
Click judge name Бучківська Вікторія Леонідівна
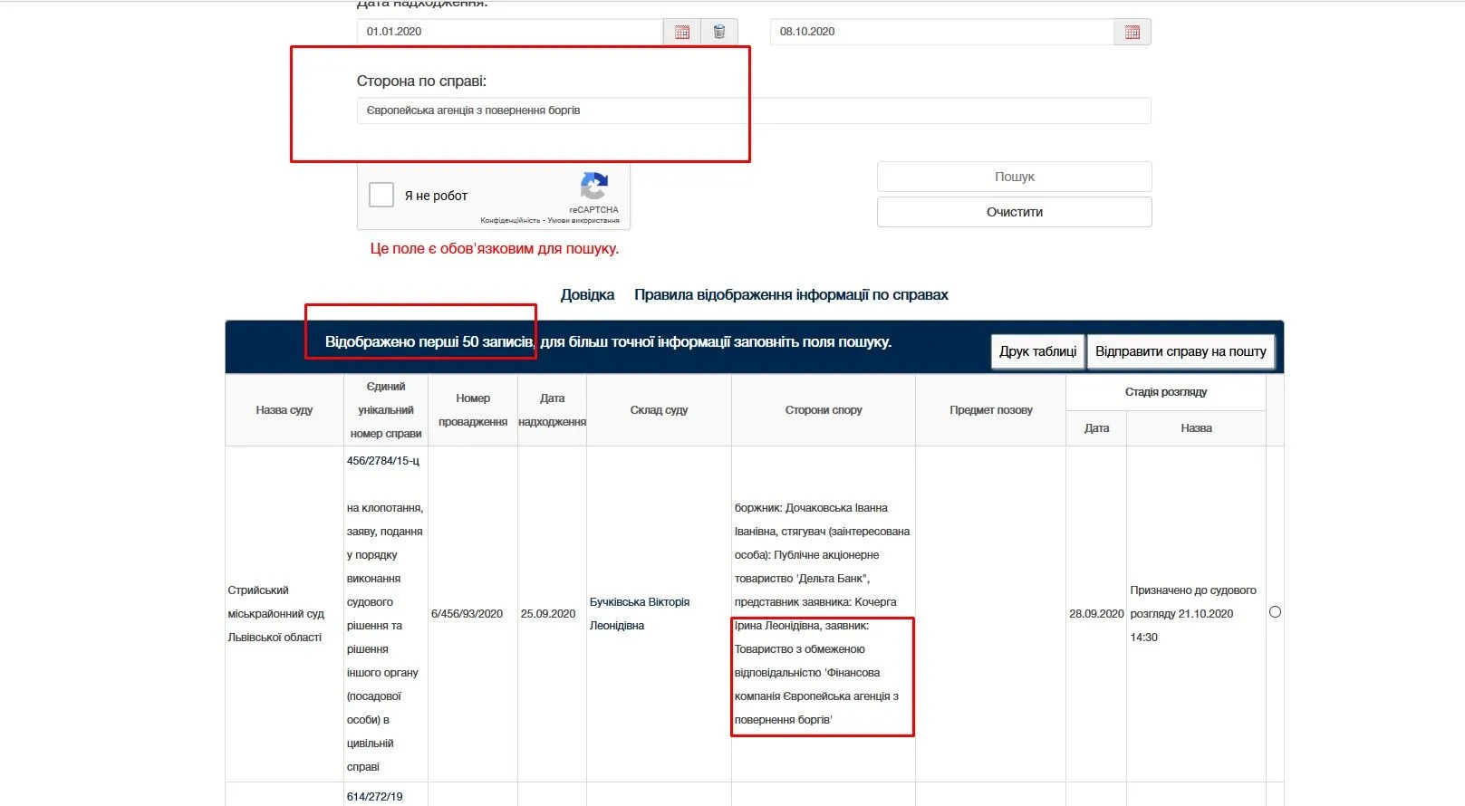click(x=639, y=613)
